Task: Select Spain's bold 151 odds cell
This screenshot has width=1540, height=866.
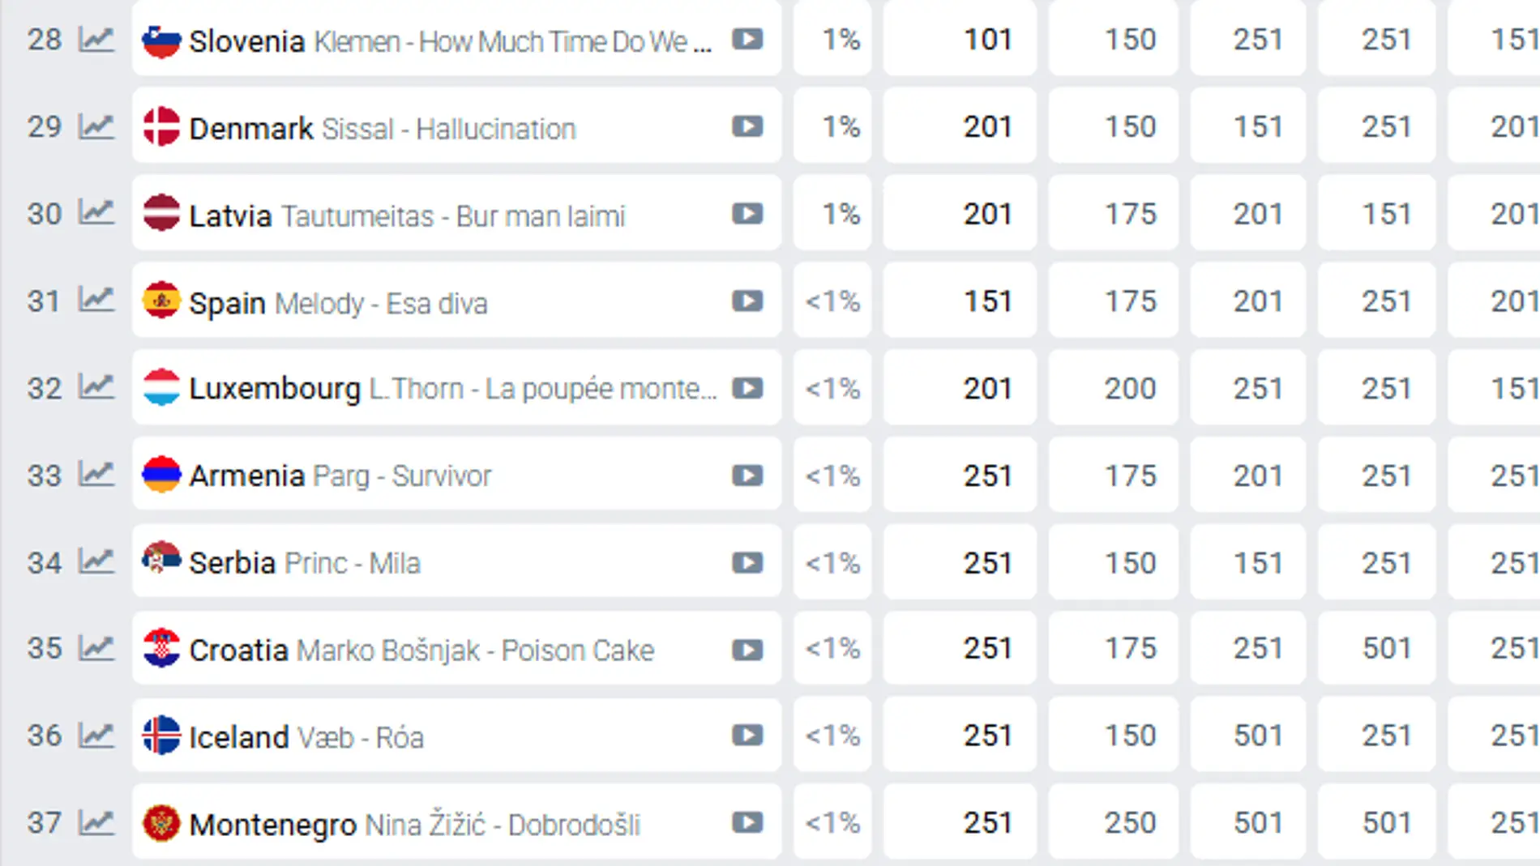Action: [986, 301]
